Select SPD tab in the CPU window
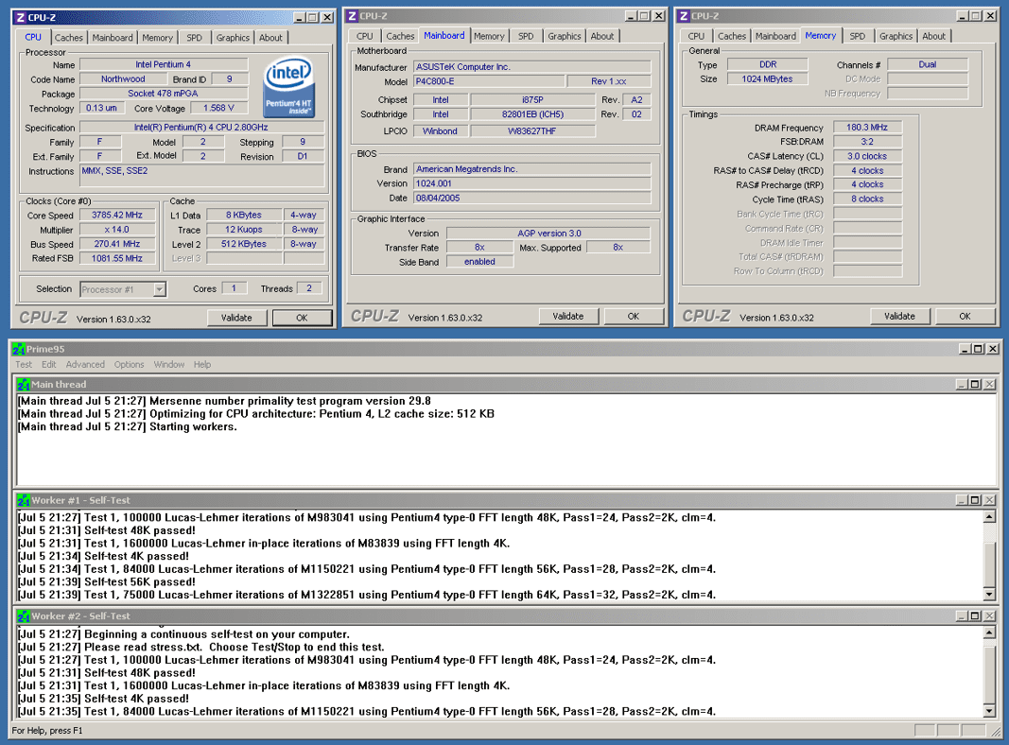This screenshot has height=745, width=1009. tap(195, 38)
